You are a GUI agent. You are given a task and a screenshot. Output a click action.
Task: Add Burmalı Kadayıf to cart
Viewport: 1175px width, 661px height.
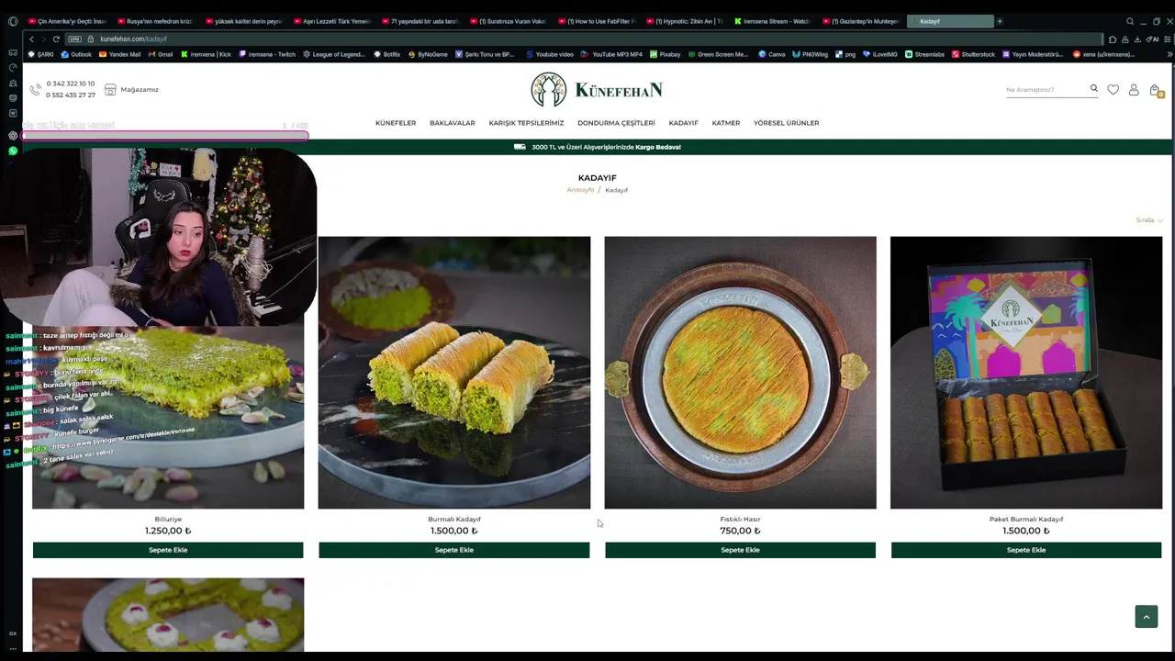click(454, 550)
